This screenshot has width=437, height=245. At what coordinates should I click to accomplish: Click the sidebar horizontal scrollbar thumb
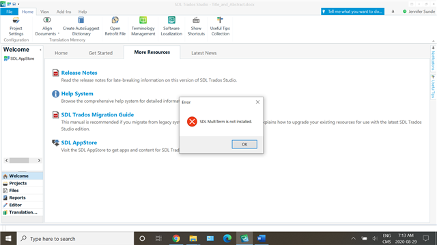(19, 161)
